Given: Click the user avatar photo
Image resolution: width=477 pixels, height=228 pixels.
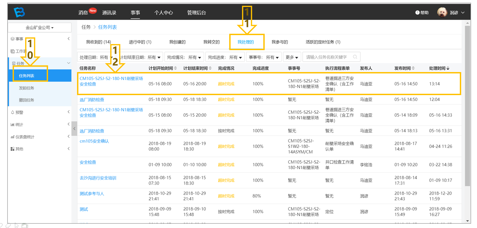Looking at the screenshot, I should pos(442,12).
